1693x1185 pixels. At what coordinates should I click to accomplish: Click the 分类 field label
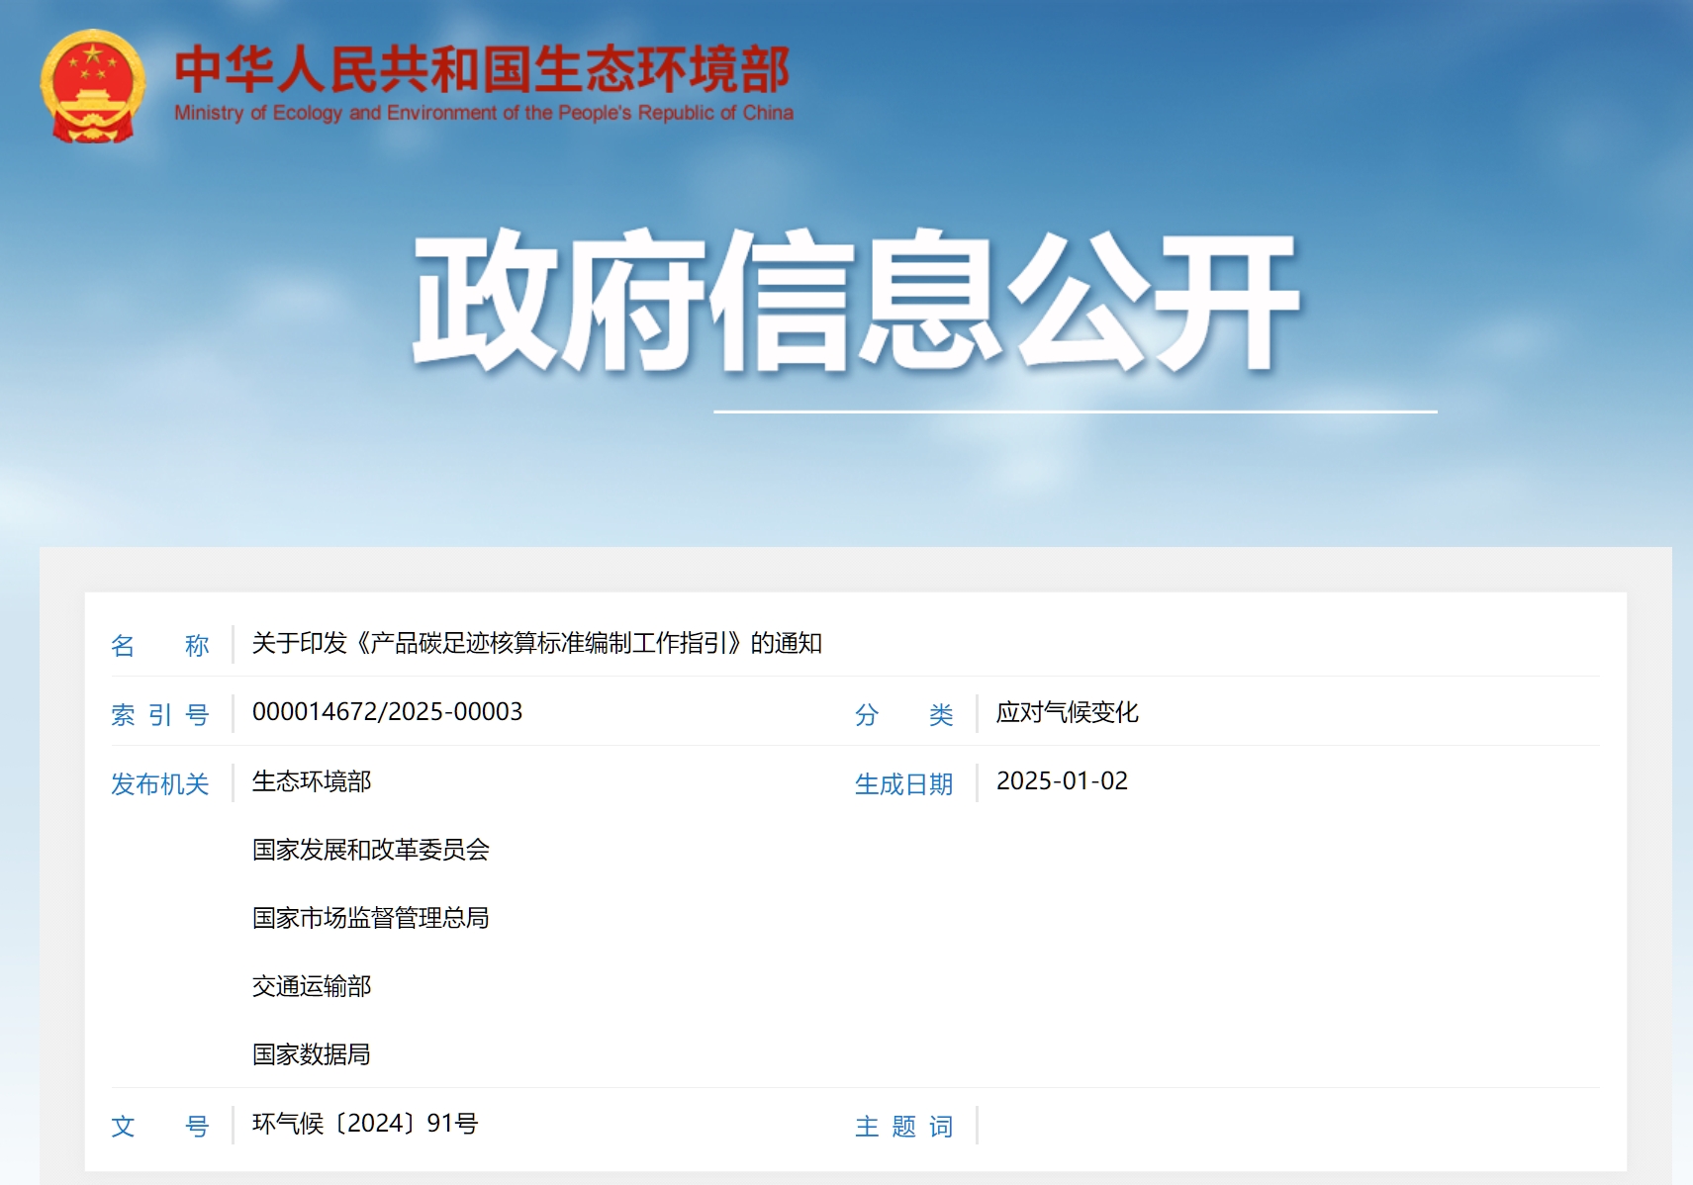point(903,714)
